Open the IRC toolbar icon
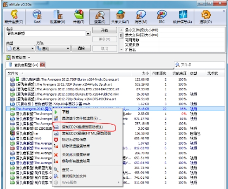The image size is (228, 189). point(161,17)
